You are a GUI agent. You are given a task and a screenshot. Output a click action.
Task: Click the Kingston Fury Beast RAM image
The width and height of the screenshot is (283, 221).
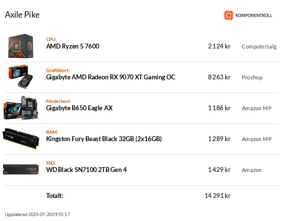point(21,139)
